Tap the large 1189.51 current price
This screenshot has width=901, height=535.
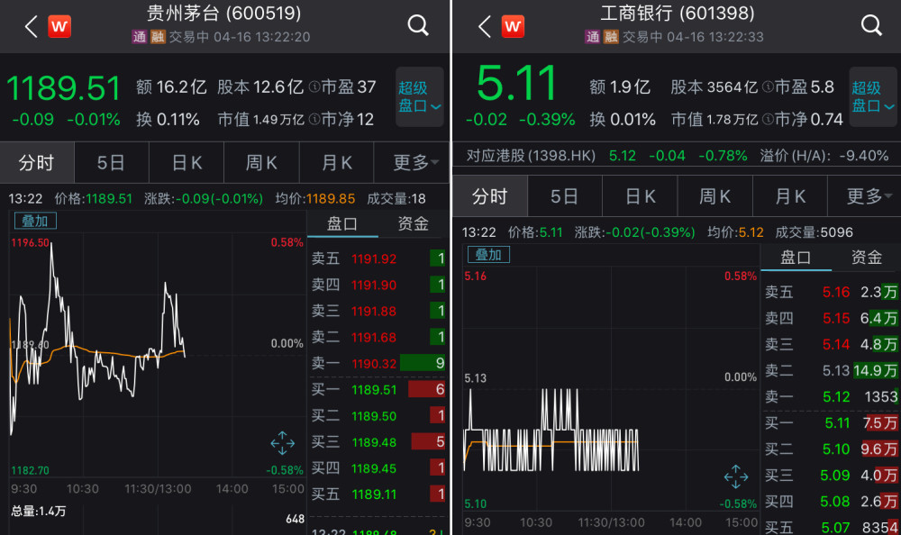point(63,88)
